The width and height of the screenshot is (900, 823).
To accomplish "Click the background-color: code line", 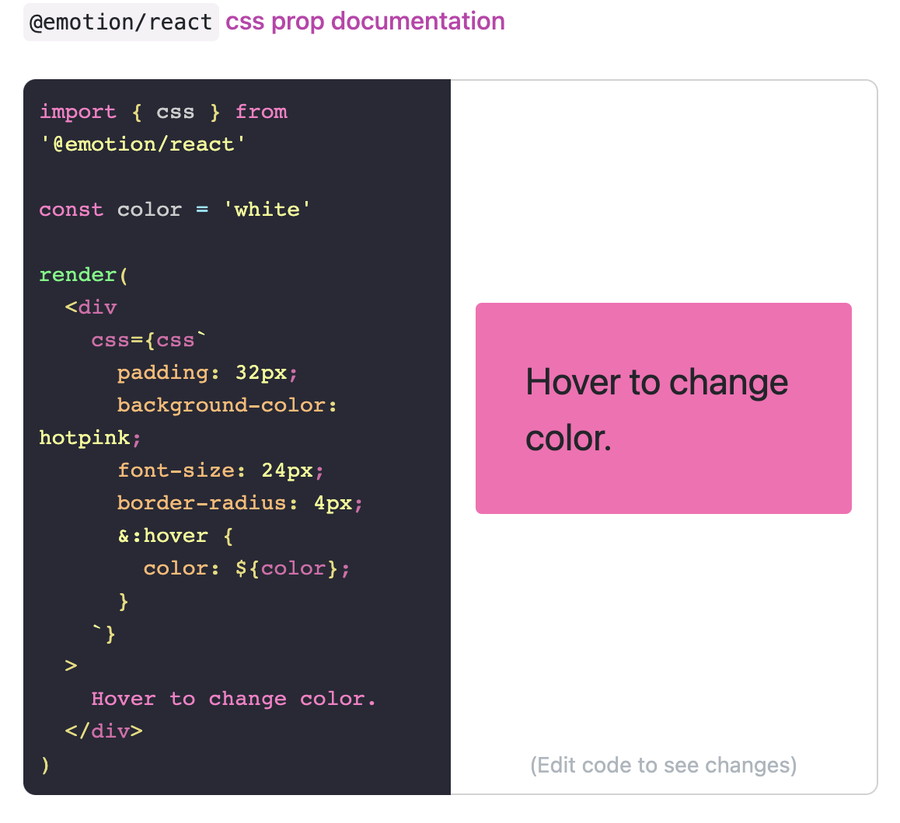I will 227,405.
